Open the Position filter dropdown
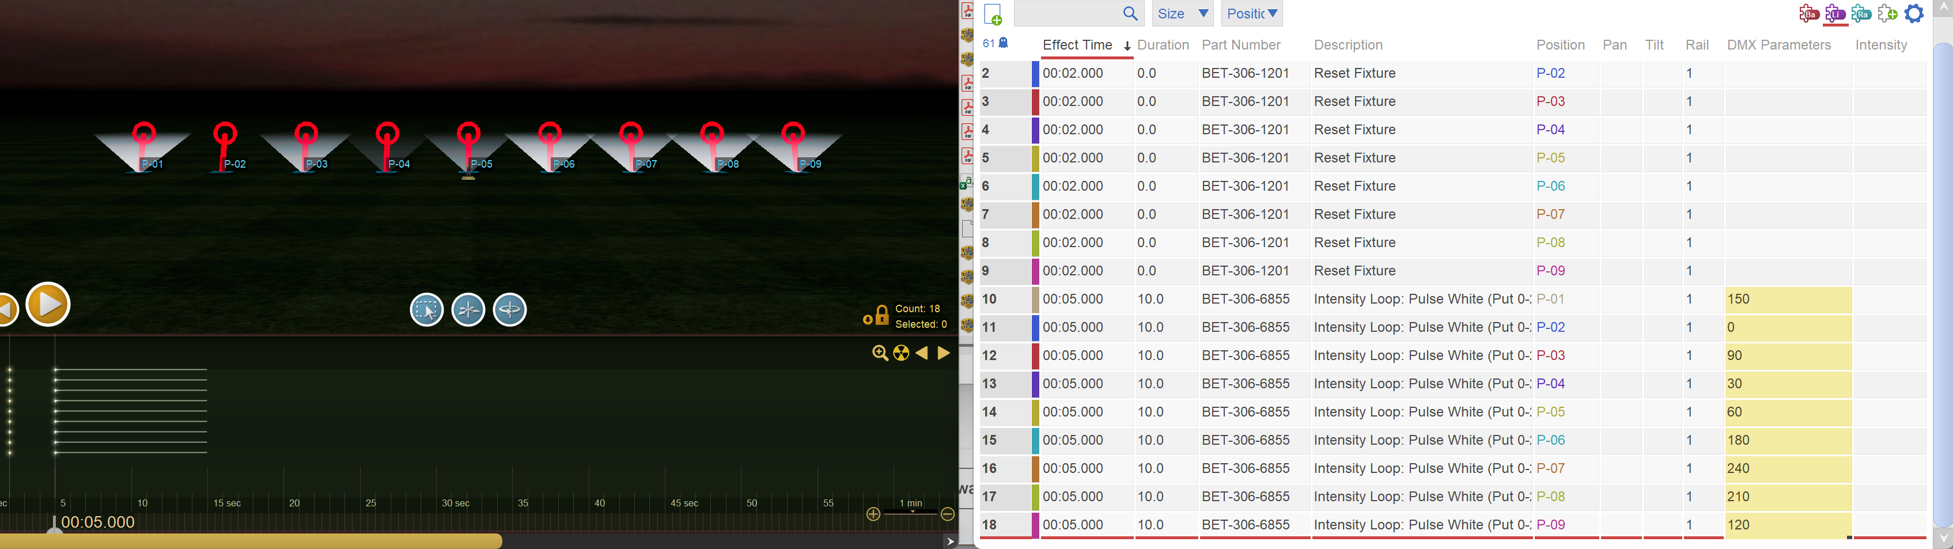This screenshot has width=1953, height=549. pos(1251,14)
